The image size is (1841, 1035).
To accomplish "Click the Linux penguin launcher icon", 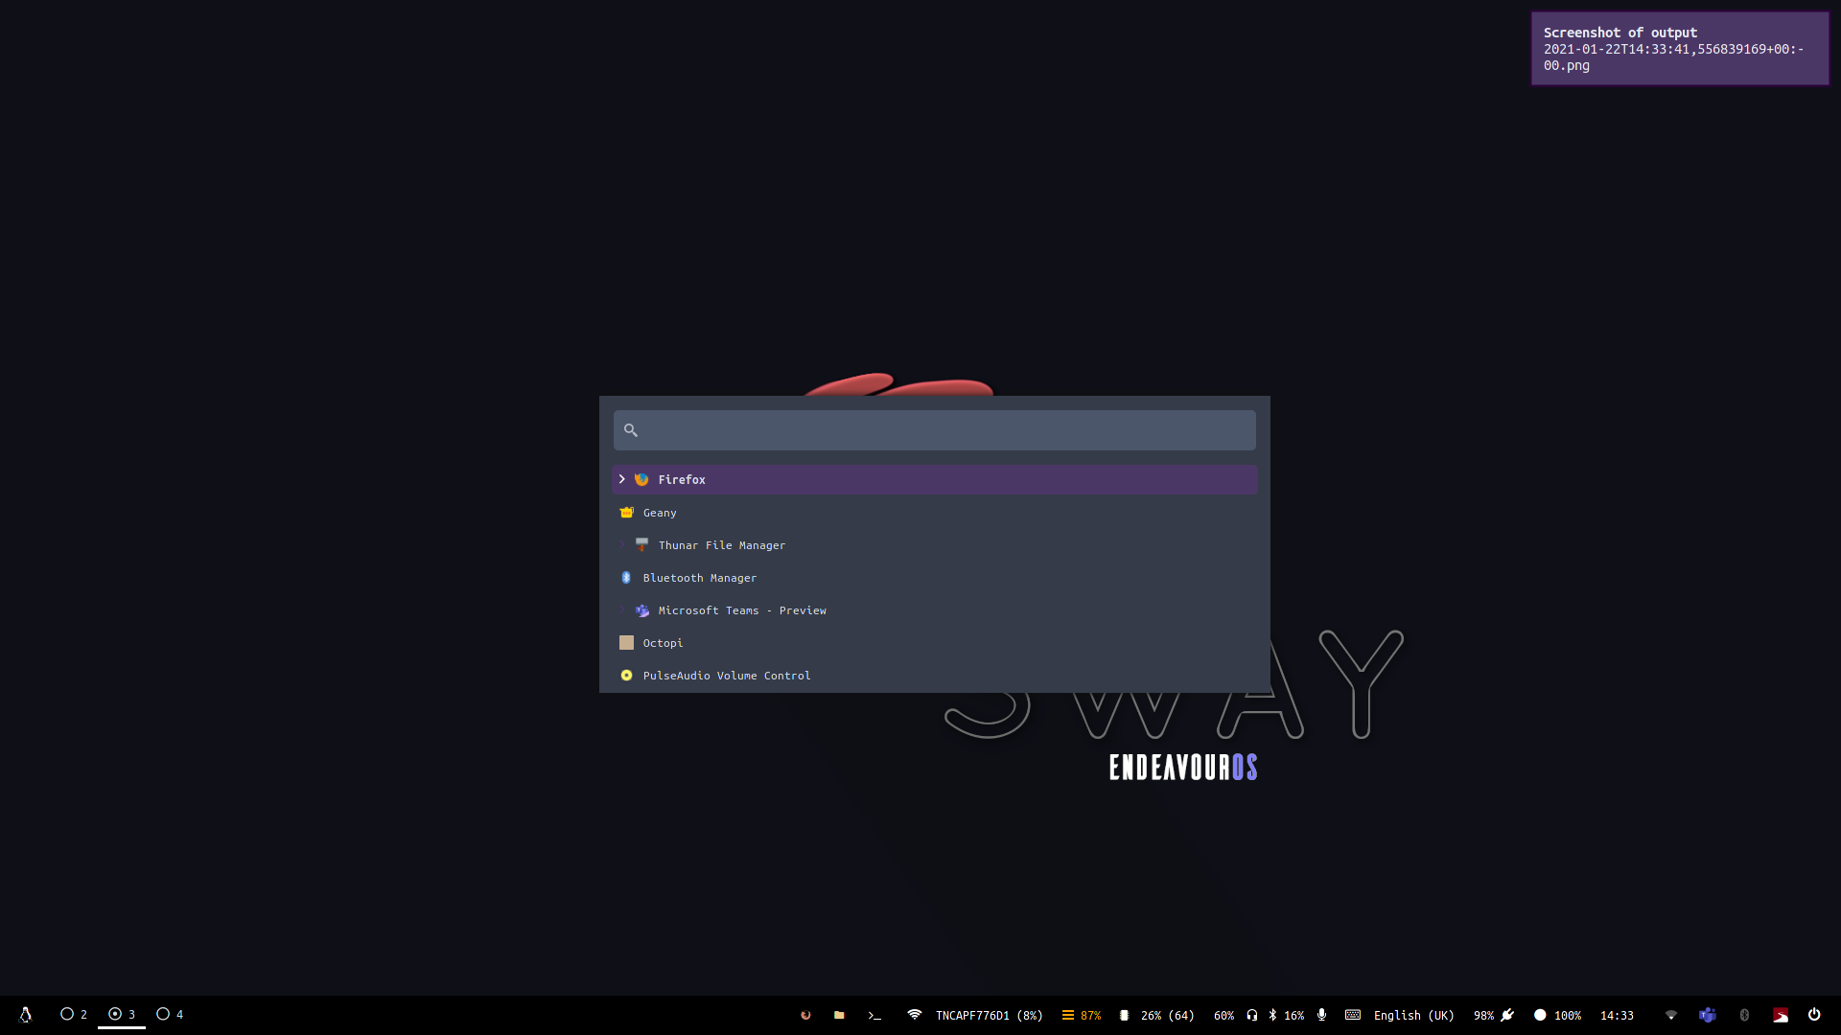I will tap(26, 1015).
